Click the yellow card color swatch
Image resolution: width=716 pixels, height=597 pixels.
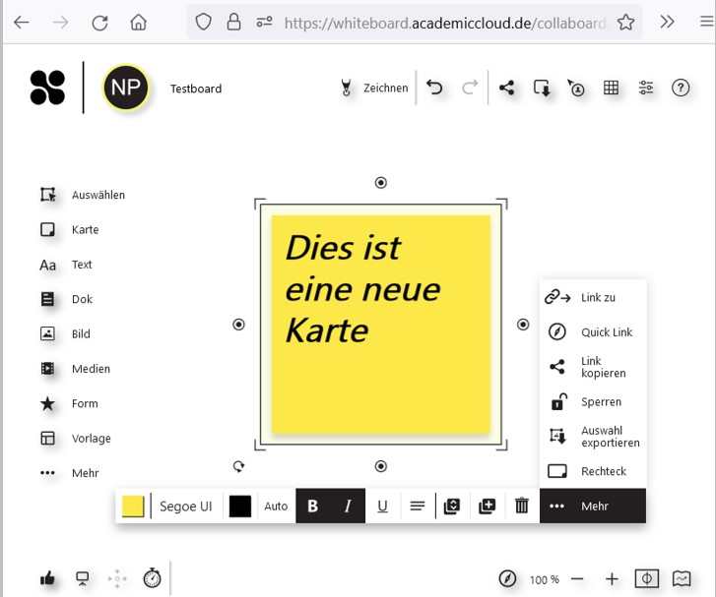pyautogui.click(x=133, y=507)
